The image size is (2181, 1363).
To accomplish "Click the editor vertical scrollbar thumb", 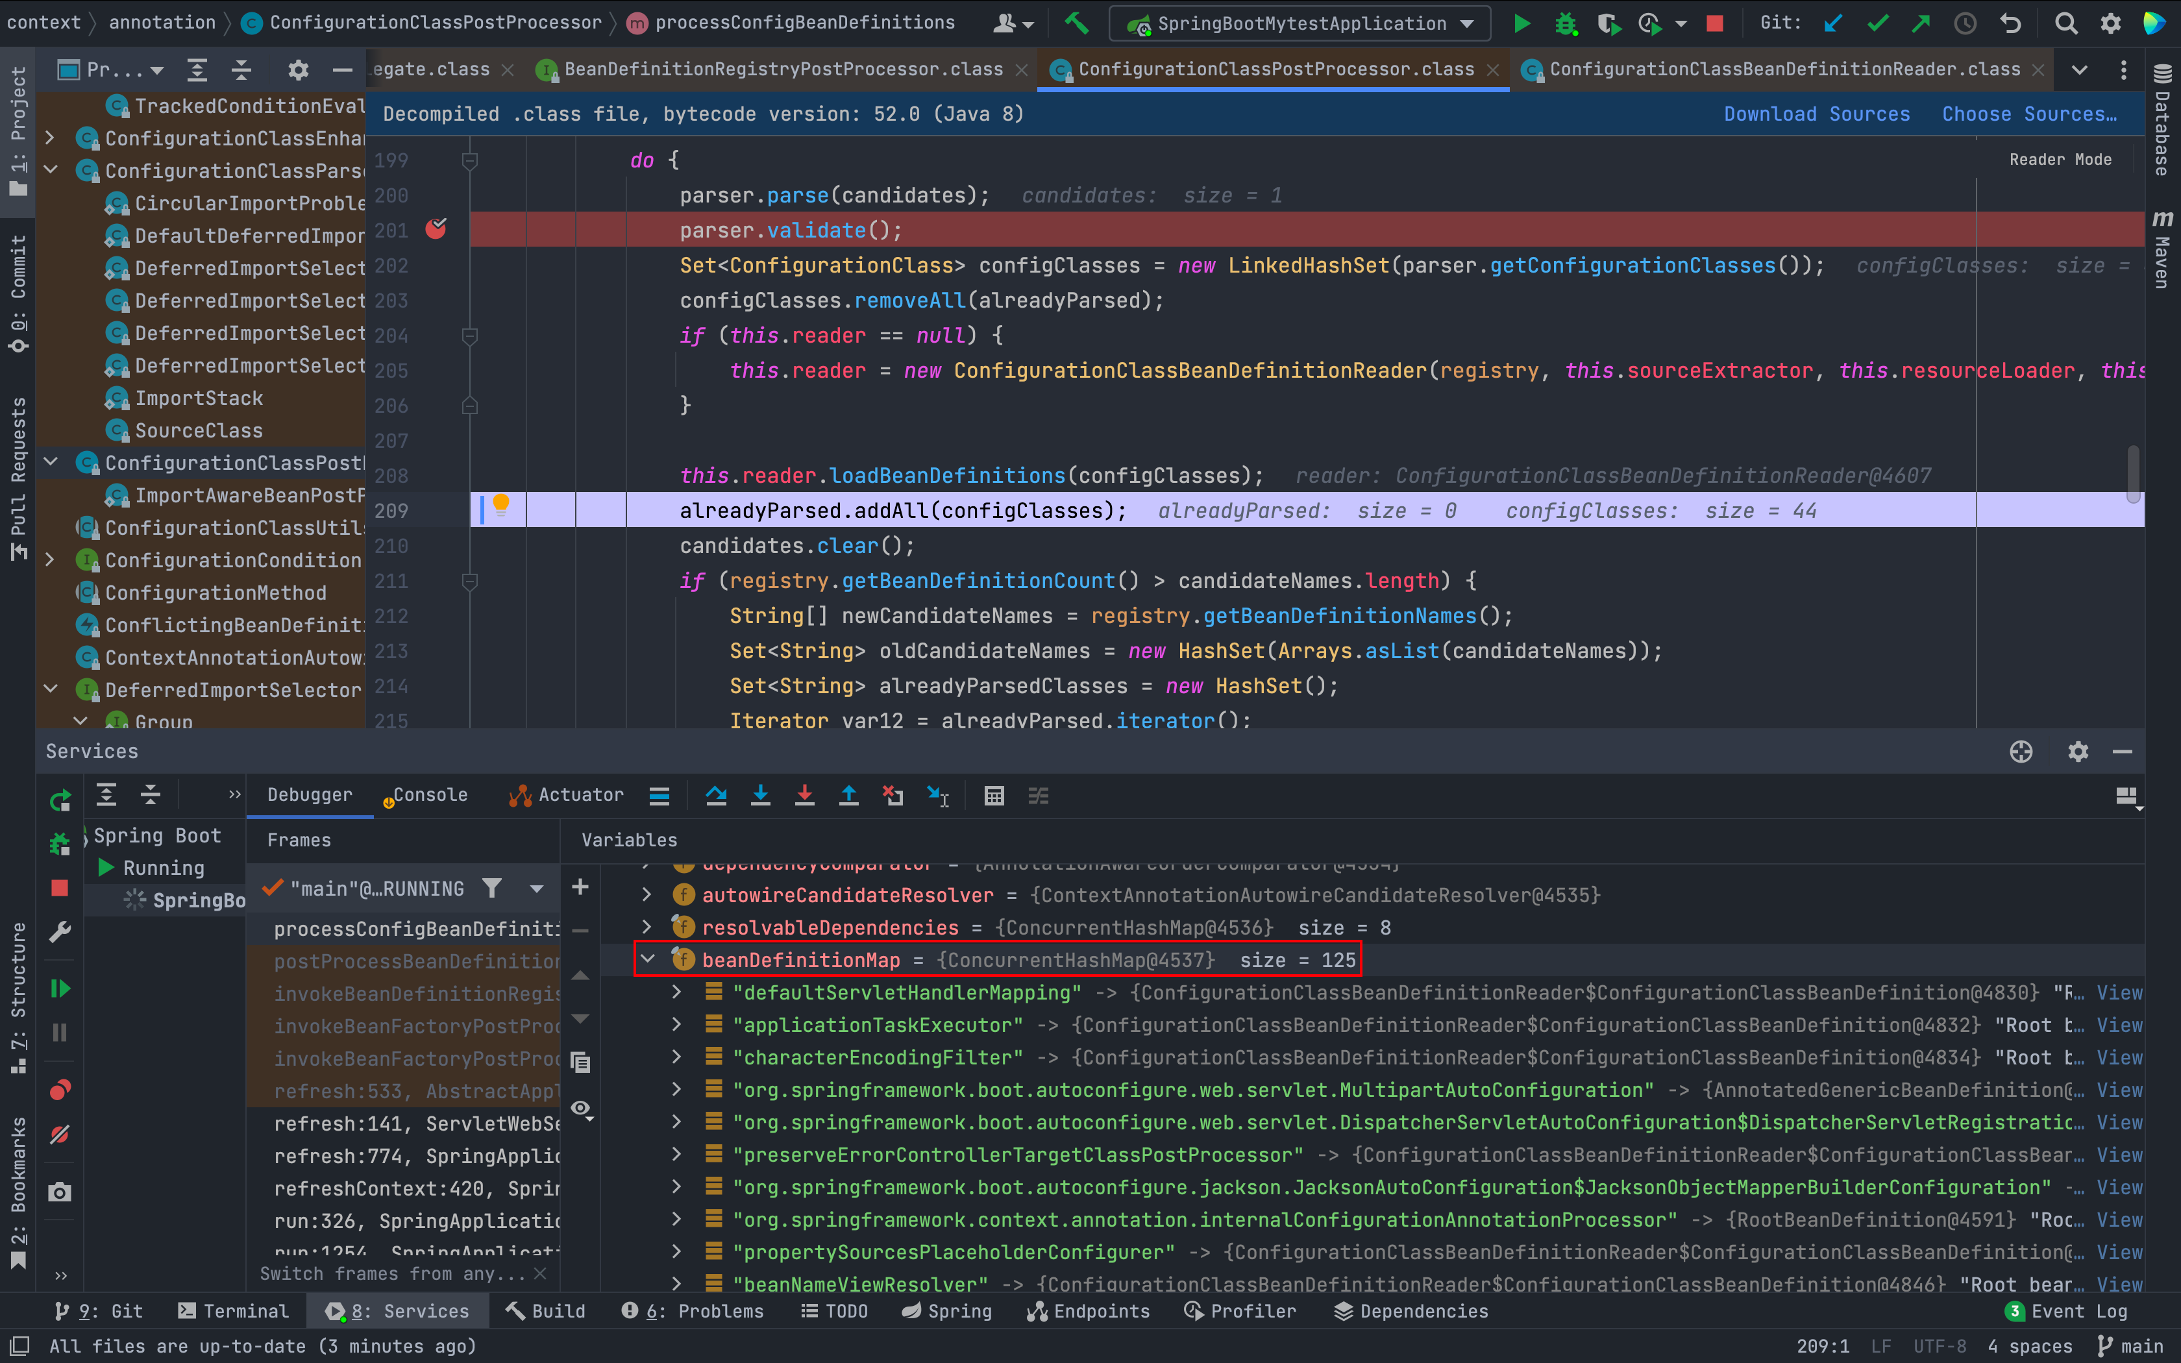I will coord(2132,473).
